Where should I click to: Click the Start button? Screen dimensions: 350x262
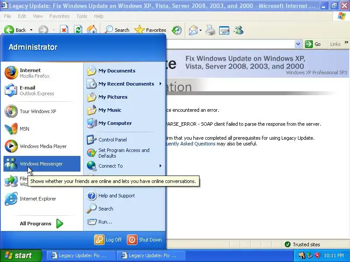[x=21, y=255]
